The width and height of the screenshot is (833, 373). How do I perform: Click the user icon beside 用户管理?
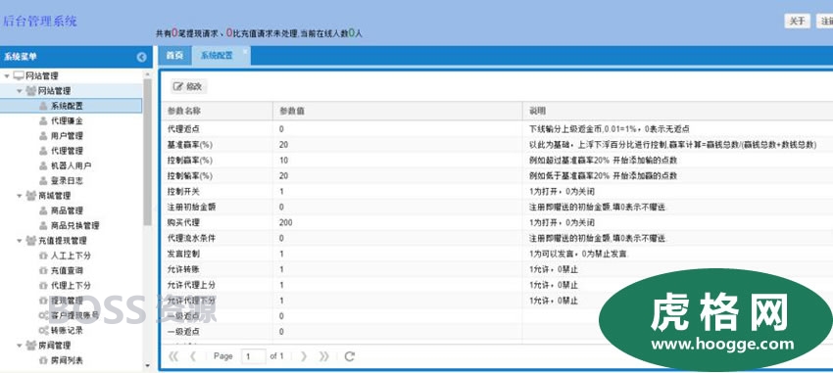pos(43,136)
